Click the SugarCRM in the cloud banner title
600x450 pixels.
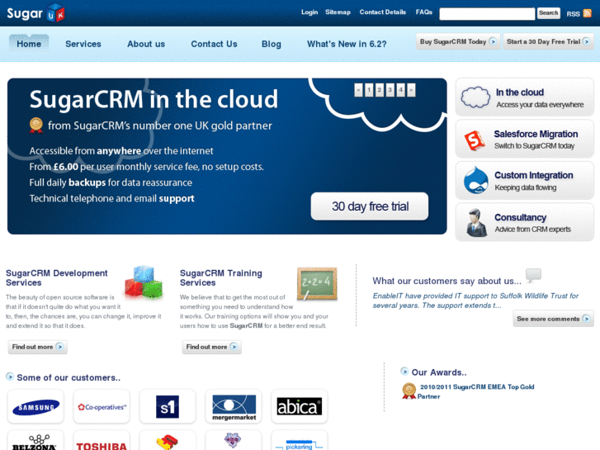154,99
